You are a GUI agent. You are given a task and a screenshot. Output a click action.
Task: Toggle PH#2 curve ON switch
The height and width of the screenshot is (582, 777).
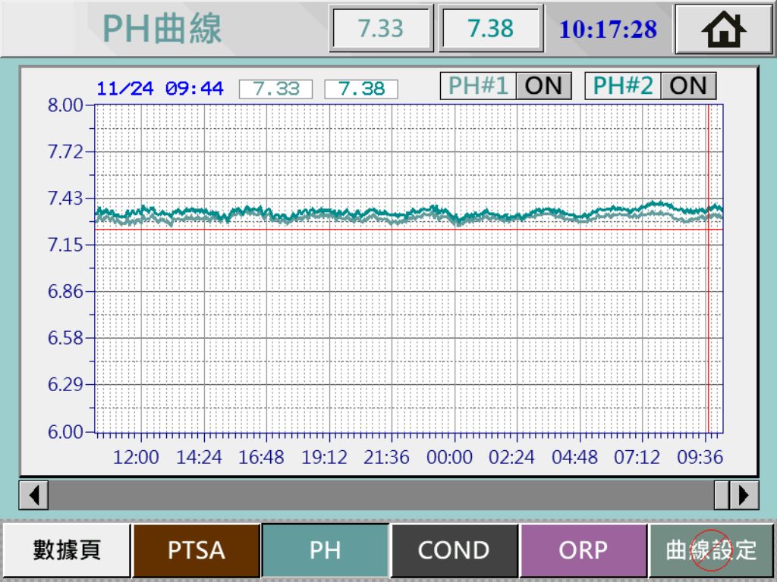coord(687,86)
